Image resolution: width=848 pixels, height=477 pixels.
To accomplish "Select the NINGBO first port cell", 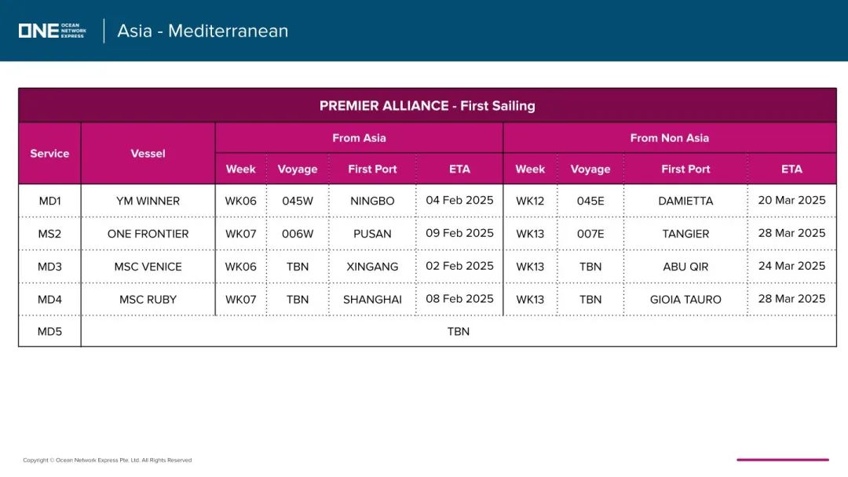I will click(x=372, y=201).
